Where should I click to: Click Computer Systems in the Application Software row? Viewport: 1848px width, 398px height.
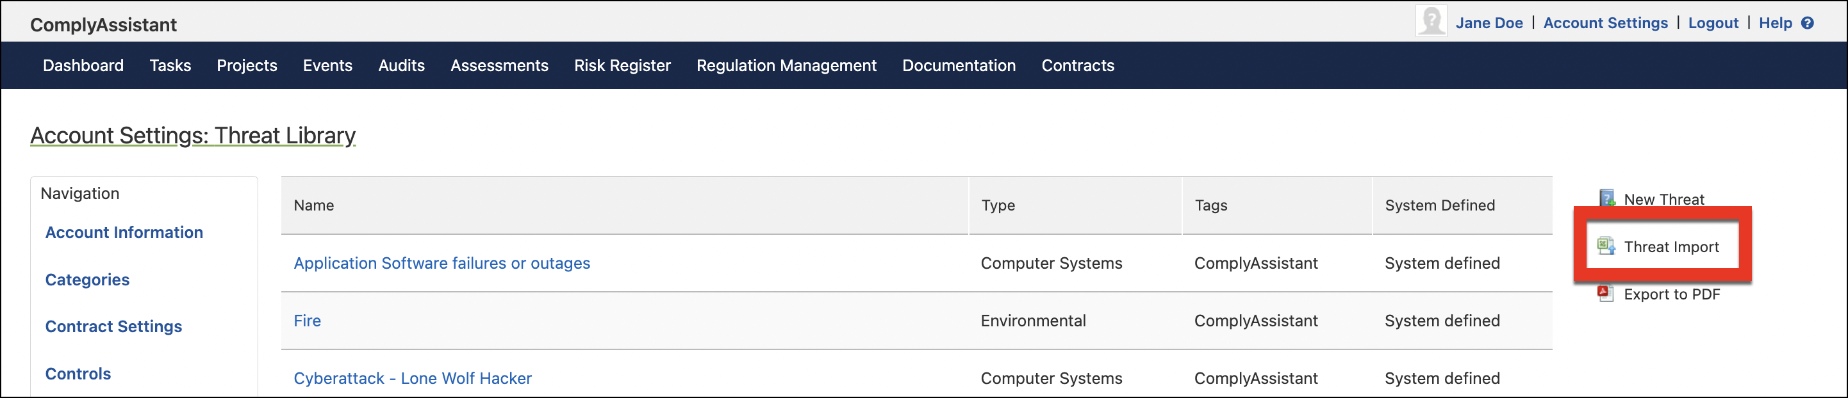[x=1051, y=263]
